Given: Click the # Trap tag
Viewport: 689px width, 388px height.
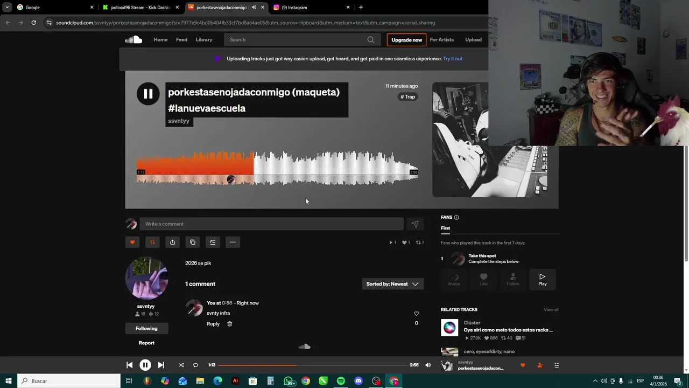Looking at the screenshot, I should pyautogui.click(x=408, y=97).
